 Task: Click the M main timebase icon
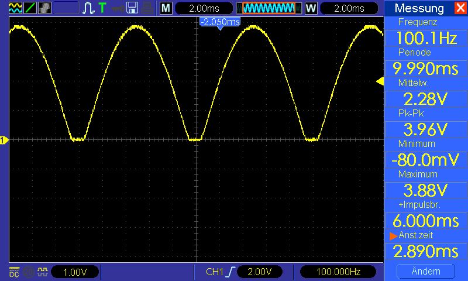[x=166, y=8]
